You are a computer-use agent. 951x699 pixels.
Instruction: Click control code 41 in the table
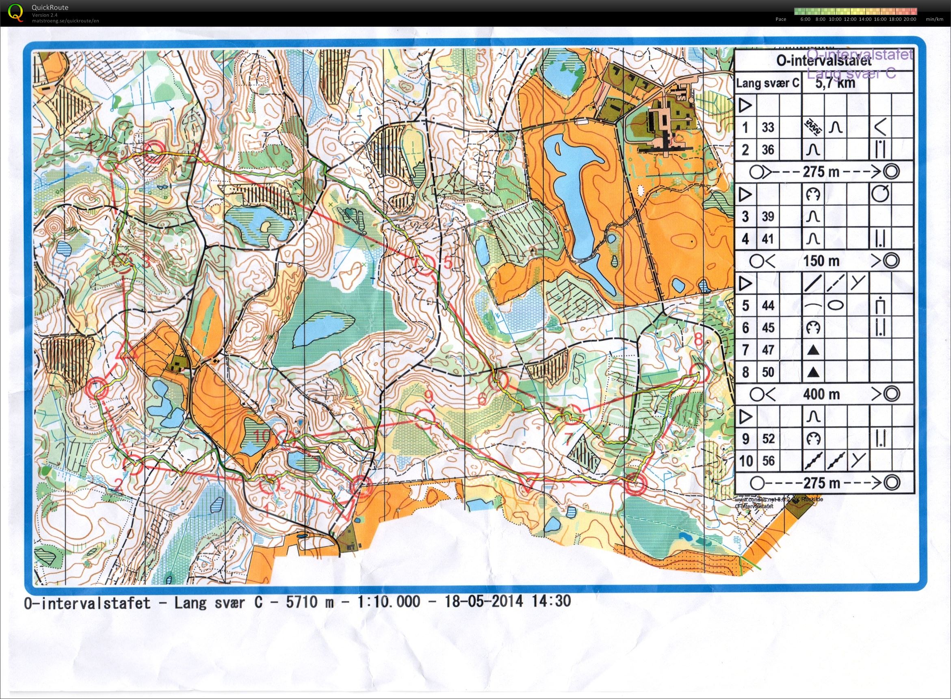(x=768, y=239)
